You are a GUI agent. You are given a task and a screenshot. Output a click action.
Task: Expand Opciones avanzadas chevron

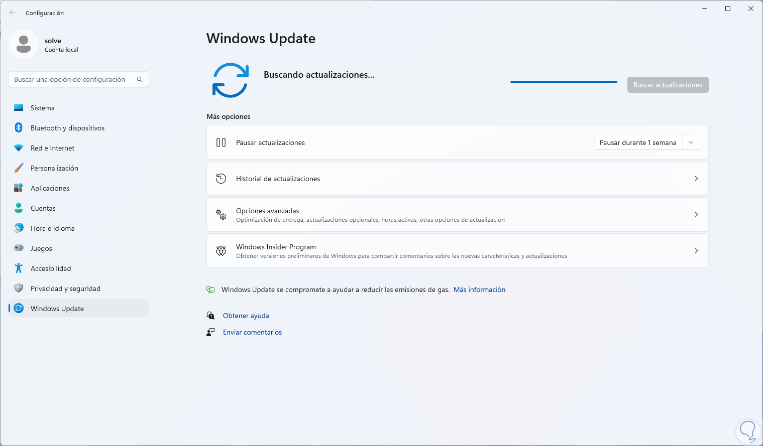pos(696,215)
